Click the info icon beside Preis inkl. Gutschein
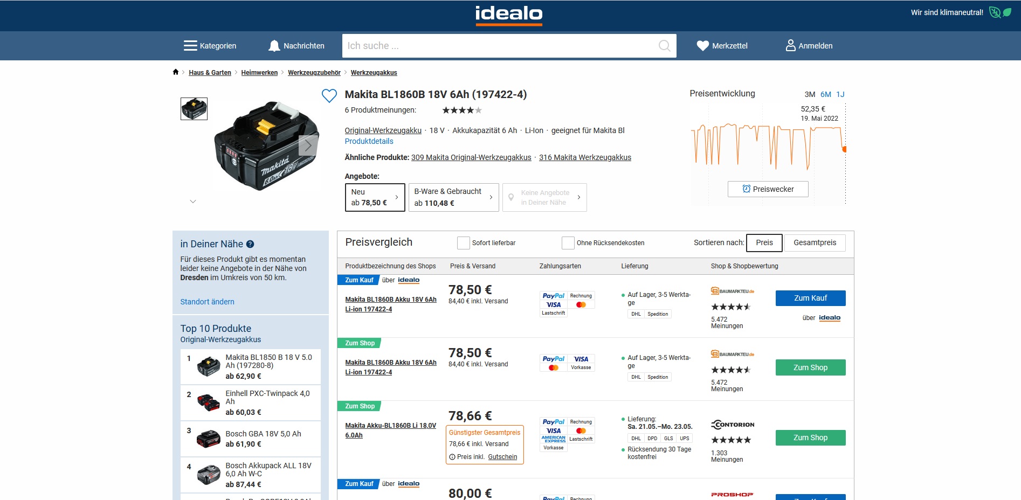 coord(452,457)
